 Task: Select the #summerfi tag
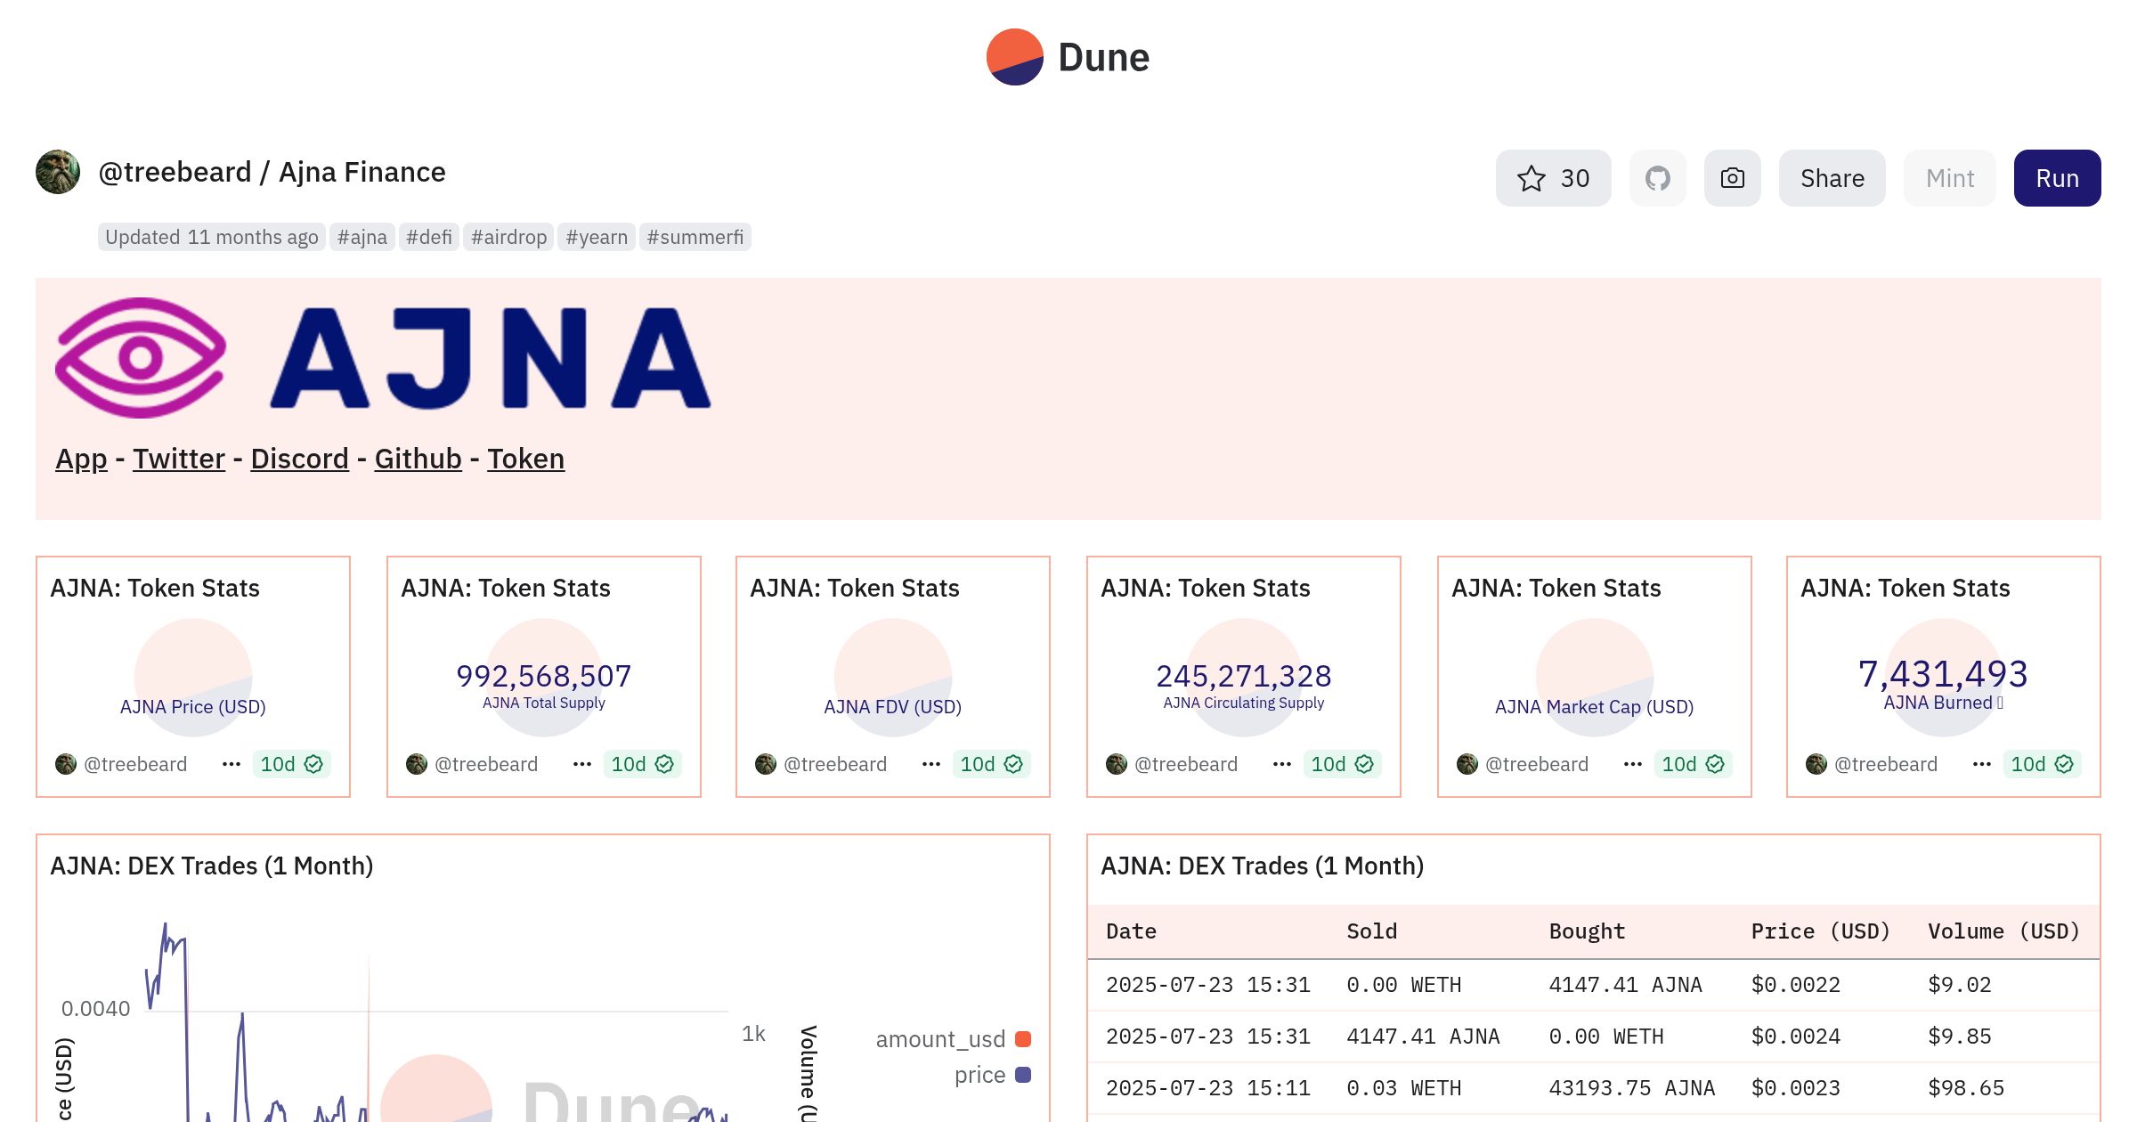(x=695, y=237)
